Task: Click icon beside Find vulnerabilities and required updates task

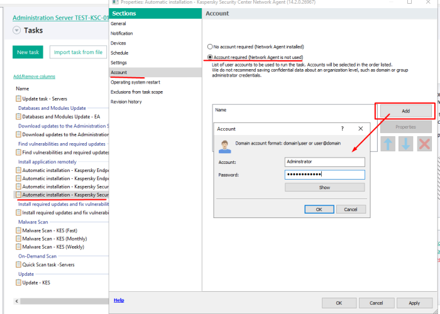Action: (x=18, y=152)
